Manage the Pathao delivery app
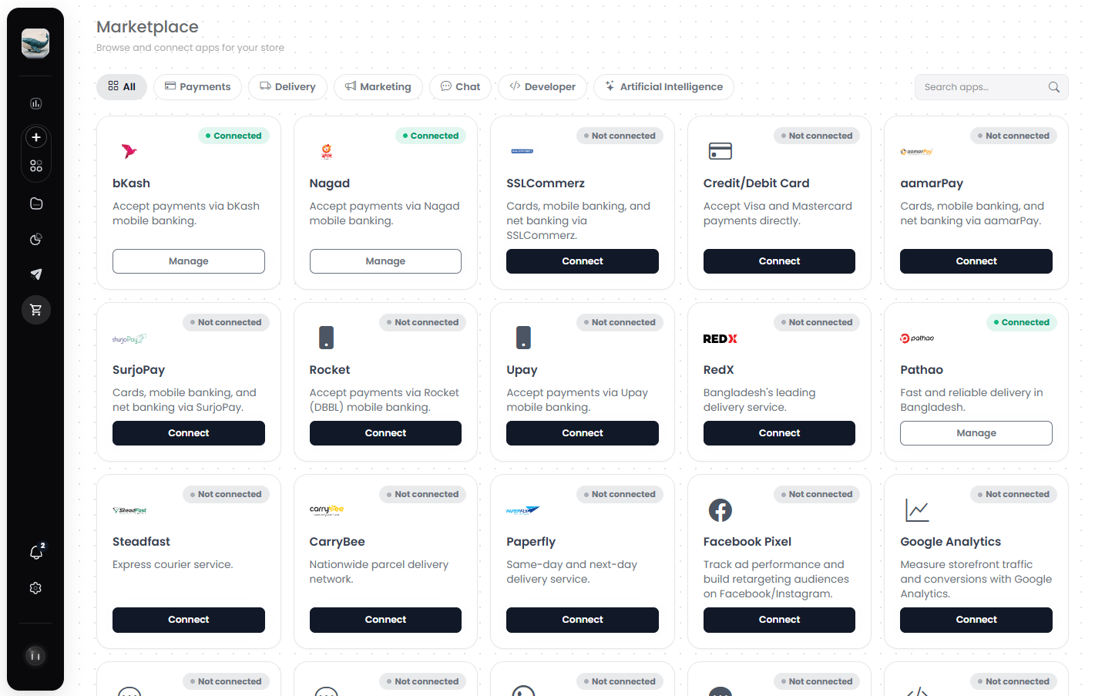Image resolution: width=1095 pixels, height=696 pixels. pyautogui.click(x=976, y=433)
